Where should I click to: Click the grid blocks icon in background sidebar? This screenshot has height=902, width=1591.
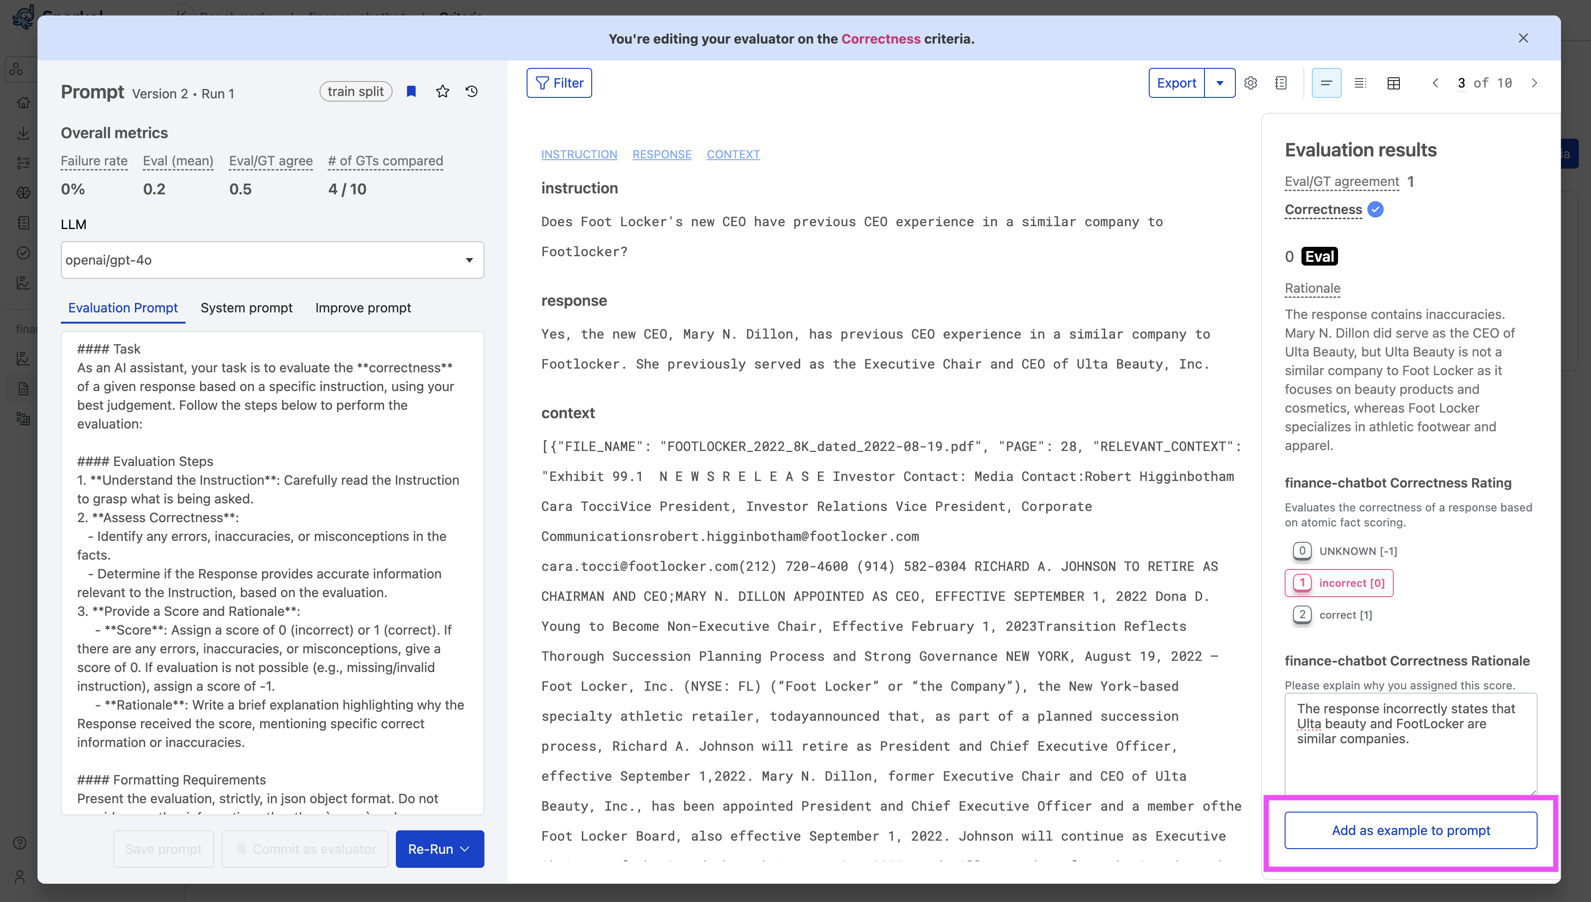tap(23, 419)
